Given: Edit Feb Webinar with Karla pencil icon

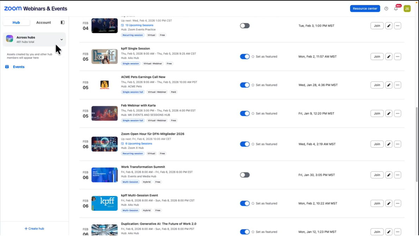Looking at the screenshot, I should [389, 113].
